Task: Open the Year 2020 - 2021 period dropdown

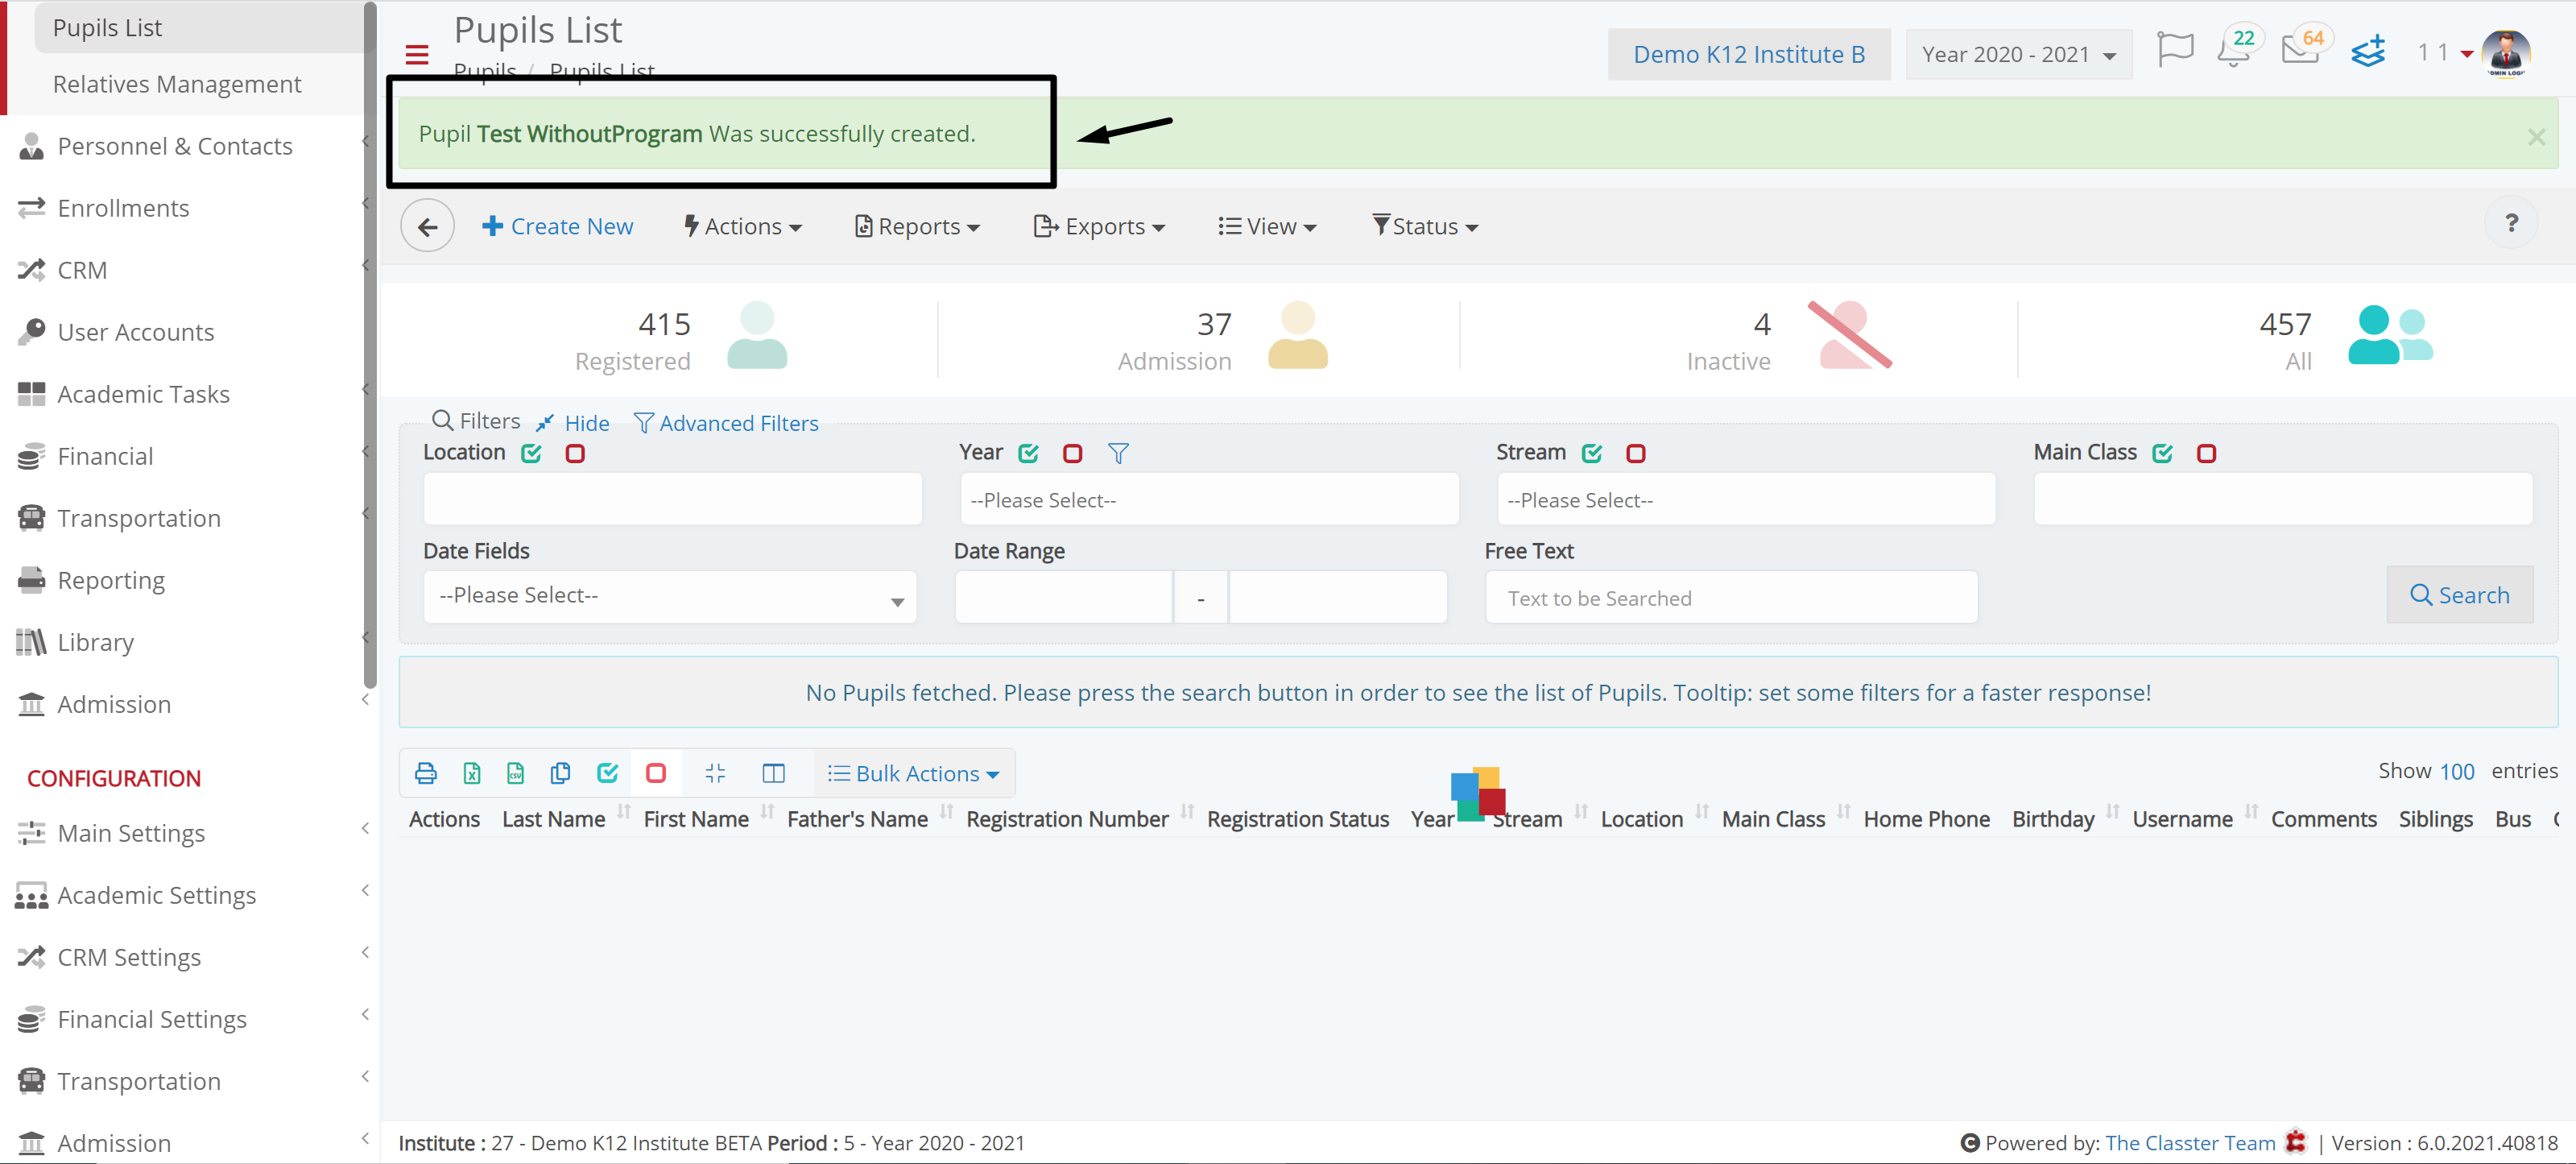Action: [x=2018, y=54]
